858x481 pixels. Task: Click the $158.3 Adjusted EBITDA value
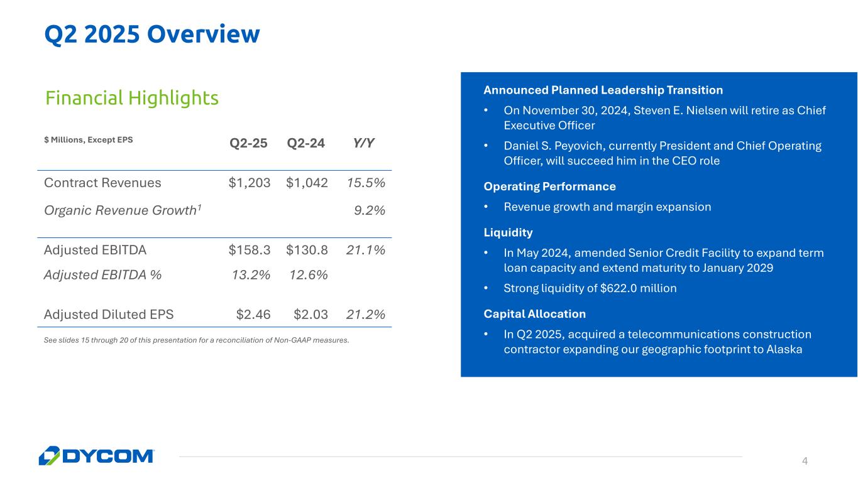250,250
